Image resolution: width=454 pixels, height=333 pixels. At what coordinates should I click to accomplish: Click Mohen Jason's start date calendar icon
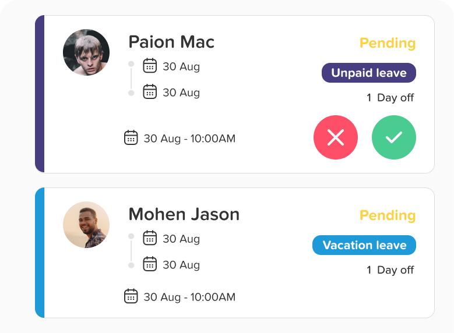pyautogui.click(x=150, y=238)
